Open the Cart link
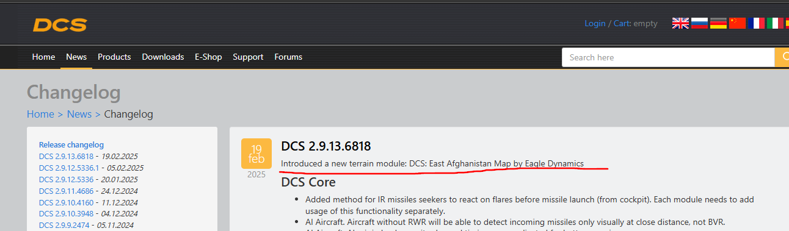Viewport: 789px width, 231px height. [622, 23]
